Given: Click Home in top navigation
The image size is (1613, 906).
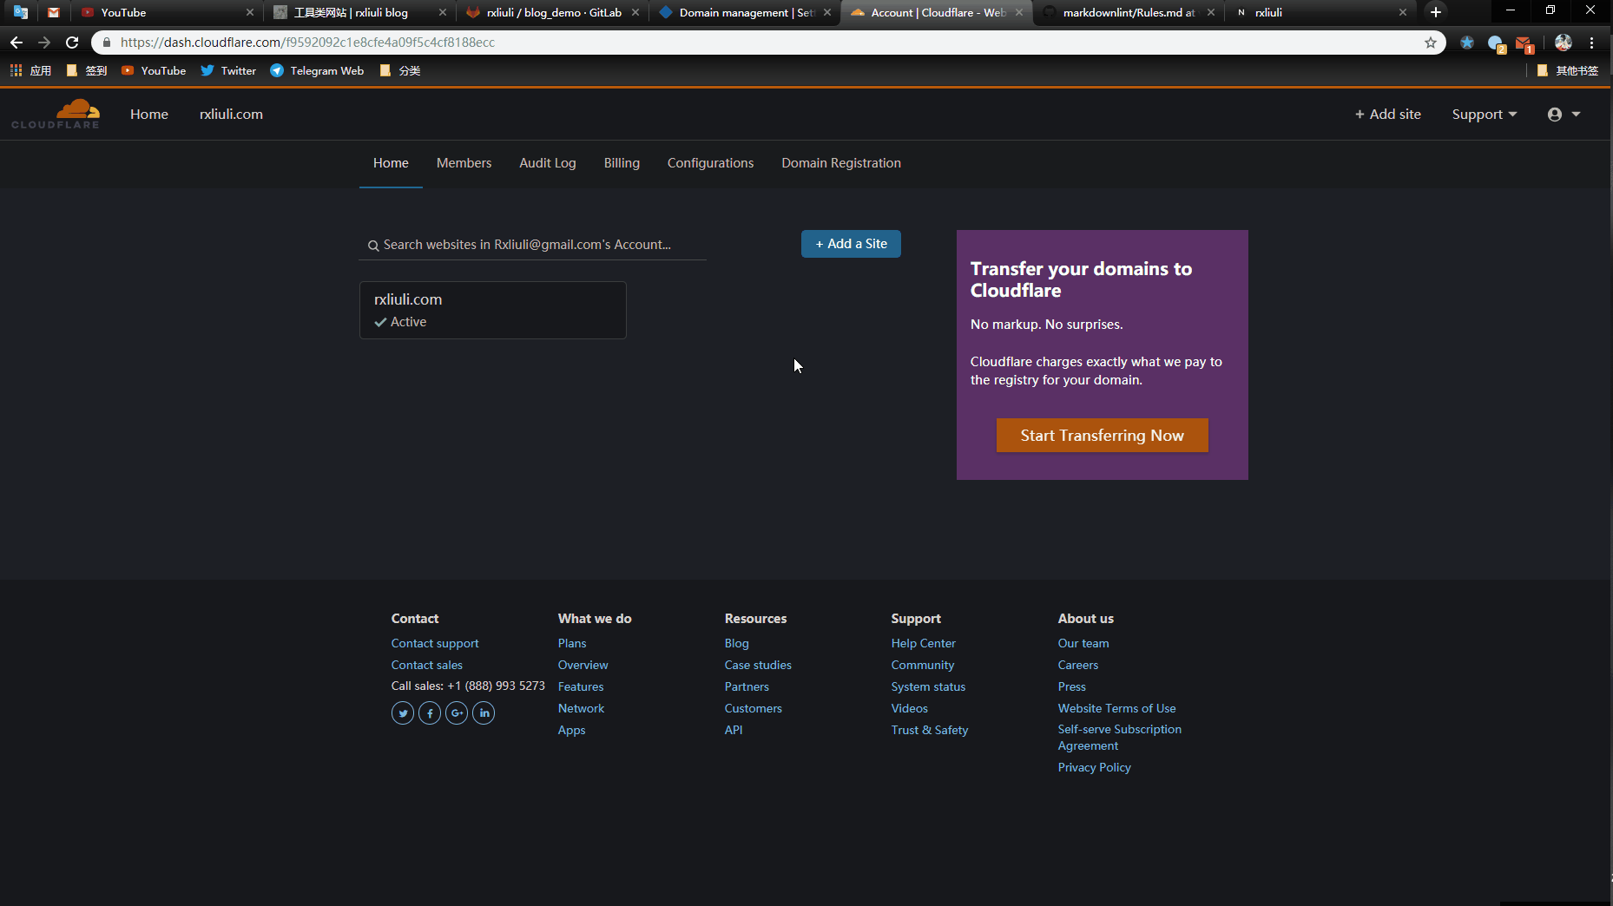Looking at the screenshot, I should tap(149, 115).
